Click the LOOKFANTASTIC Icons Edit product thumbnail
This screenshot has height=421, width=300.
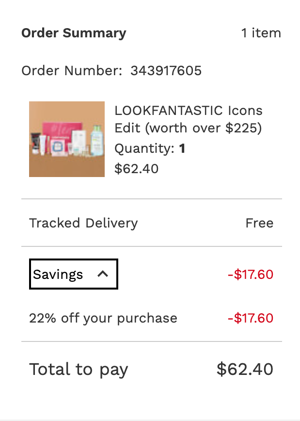coord(67,139)
